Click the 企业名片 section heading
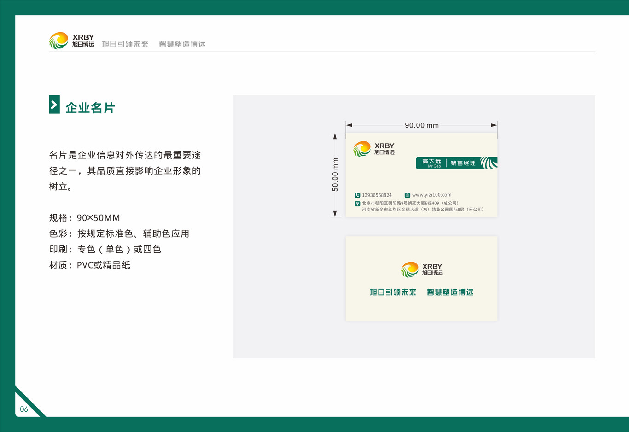 pyautogui.click(x=90, y=108)
